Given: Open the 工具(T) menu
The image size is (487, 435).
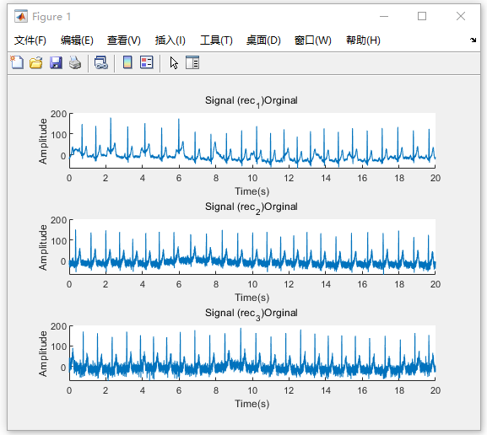Looking at the screenshot, I should point(216,40).
